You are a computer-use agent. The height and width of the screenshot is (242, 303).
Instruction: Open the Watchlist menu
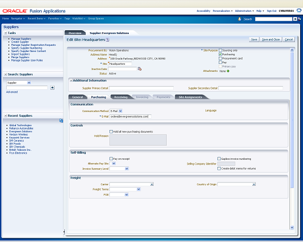[79, 18]
